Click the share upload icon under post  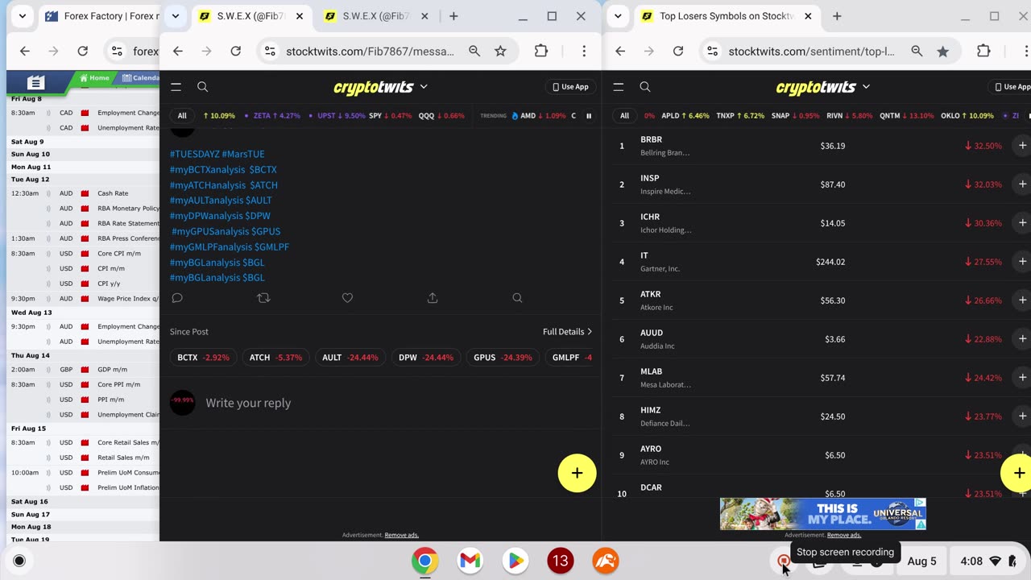coord(433,298)
